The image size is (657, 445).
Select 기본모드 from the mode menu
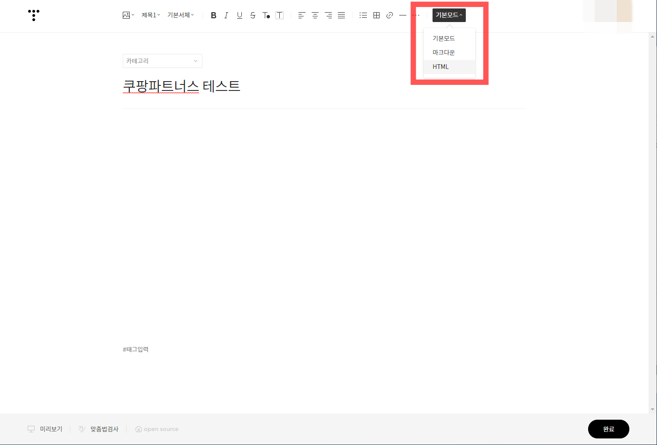coord(449,38)
